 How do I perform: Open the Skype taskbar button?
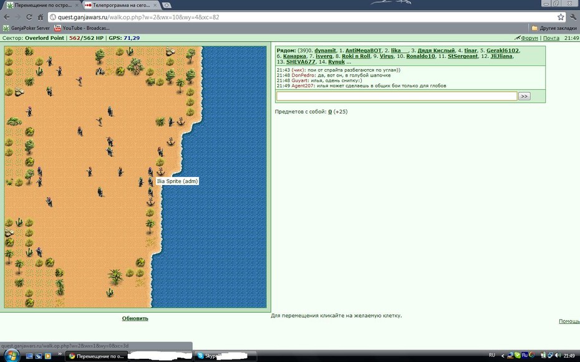pos(225,356)
